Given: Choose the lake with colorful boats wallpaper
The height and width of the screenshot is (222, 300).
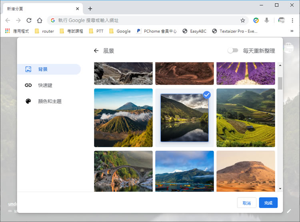Looking at the screenshot, I should point(184,171).
